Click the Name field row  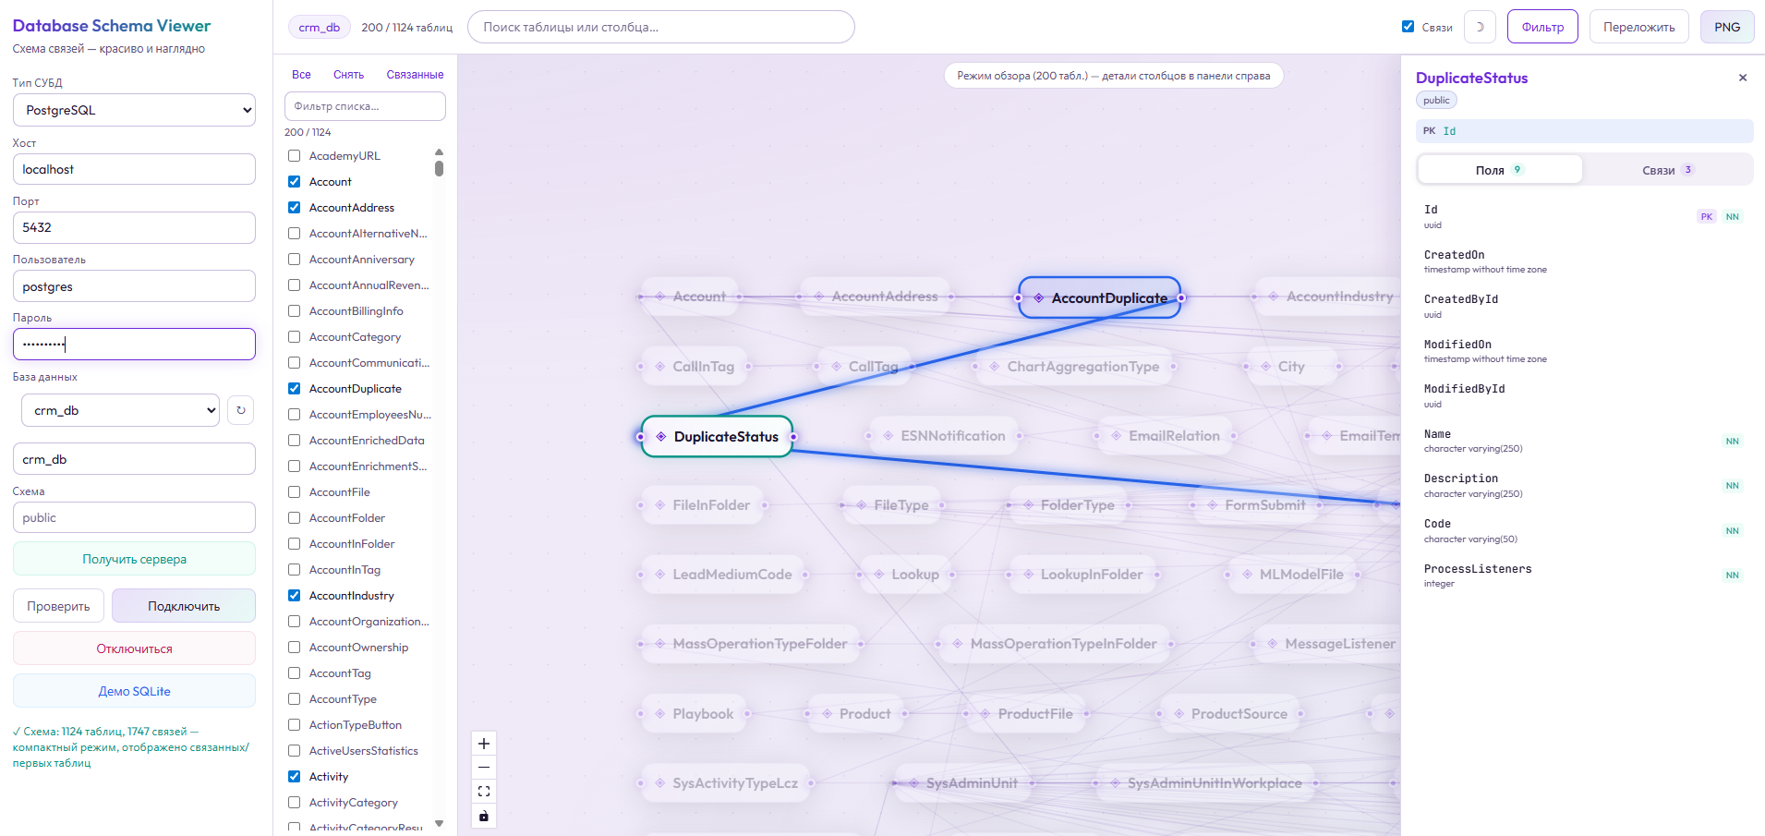coord(1583,442)
